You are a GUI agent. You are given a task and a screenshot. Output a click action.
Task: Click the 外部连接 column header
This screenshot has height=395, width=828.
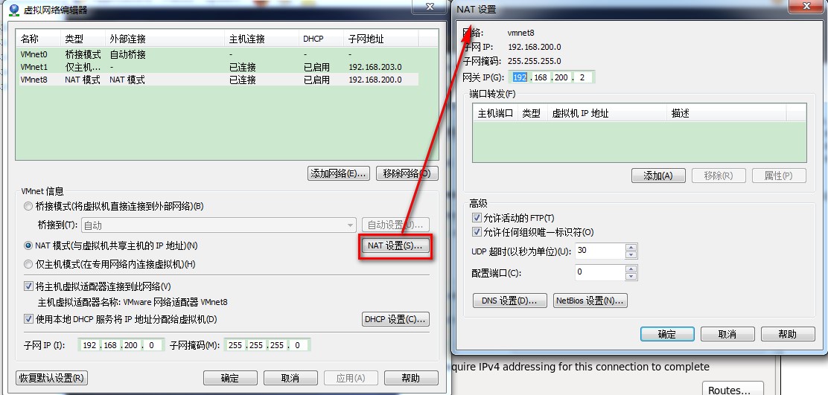[165, 39]
